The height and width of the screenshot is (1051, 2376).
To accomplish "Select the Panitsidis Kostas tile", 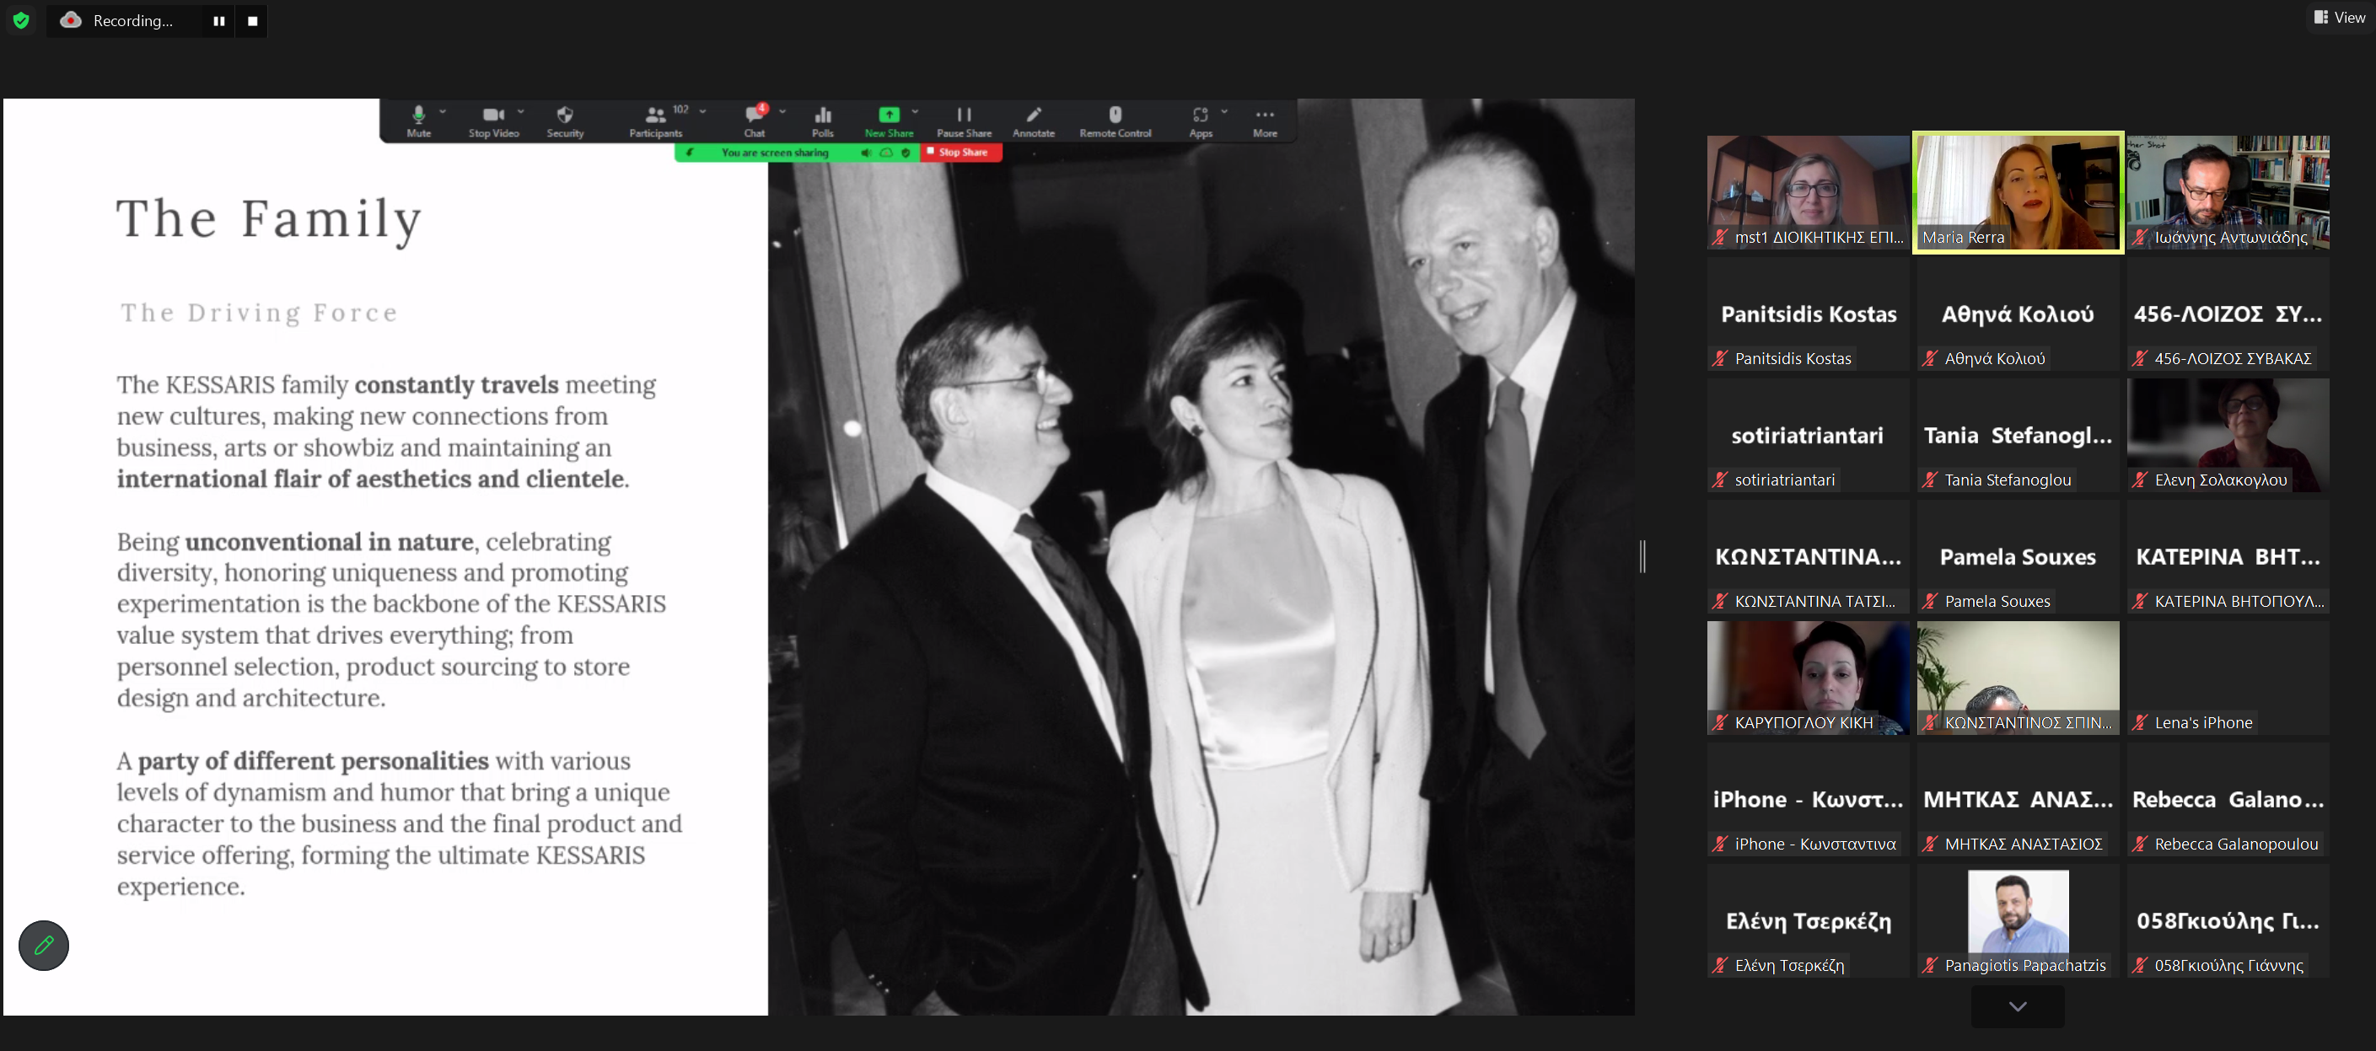I will 1808,314.
